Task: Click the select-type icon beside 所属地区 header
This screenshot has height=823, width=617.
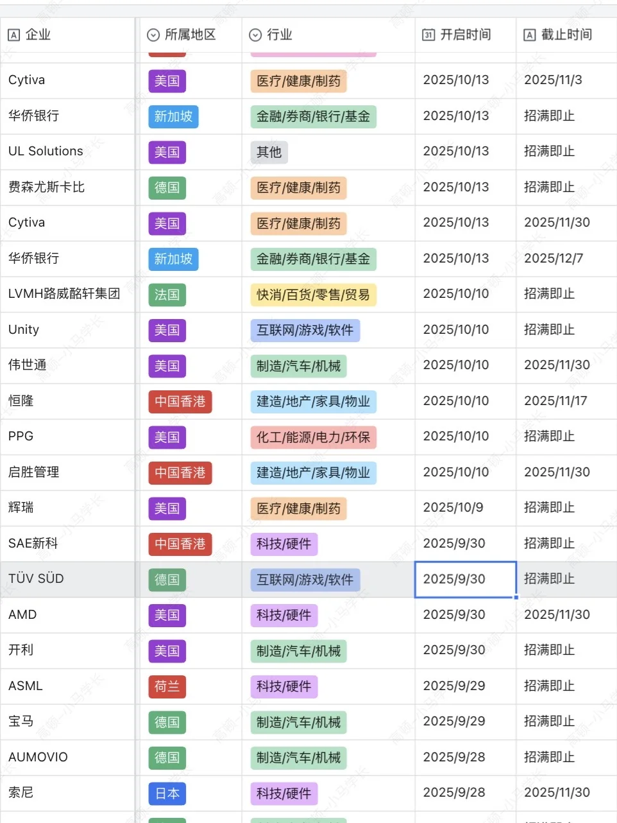Action: point(153,35)
